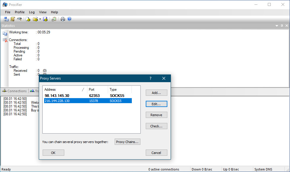The height and width of the screenshot is (172, 290).
Task: Sort proxies by the Type column
Action: coord(120,90)
